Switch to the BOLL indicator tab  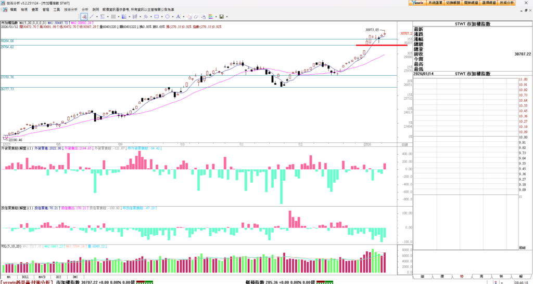tap(24, 277)
